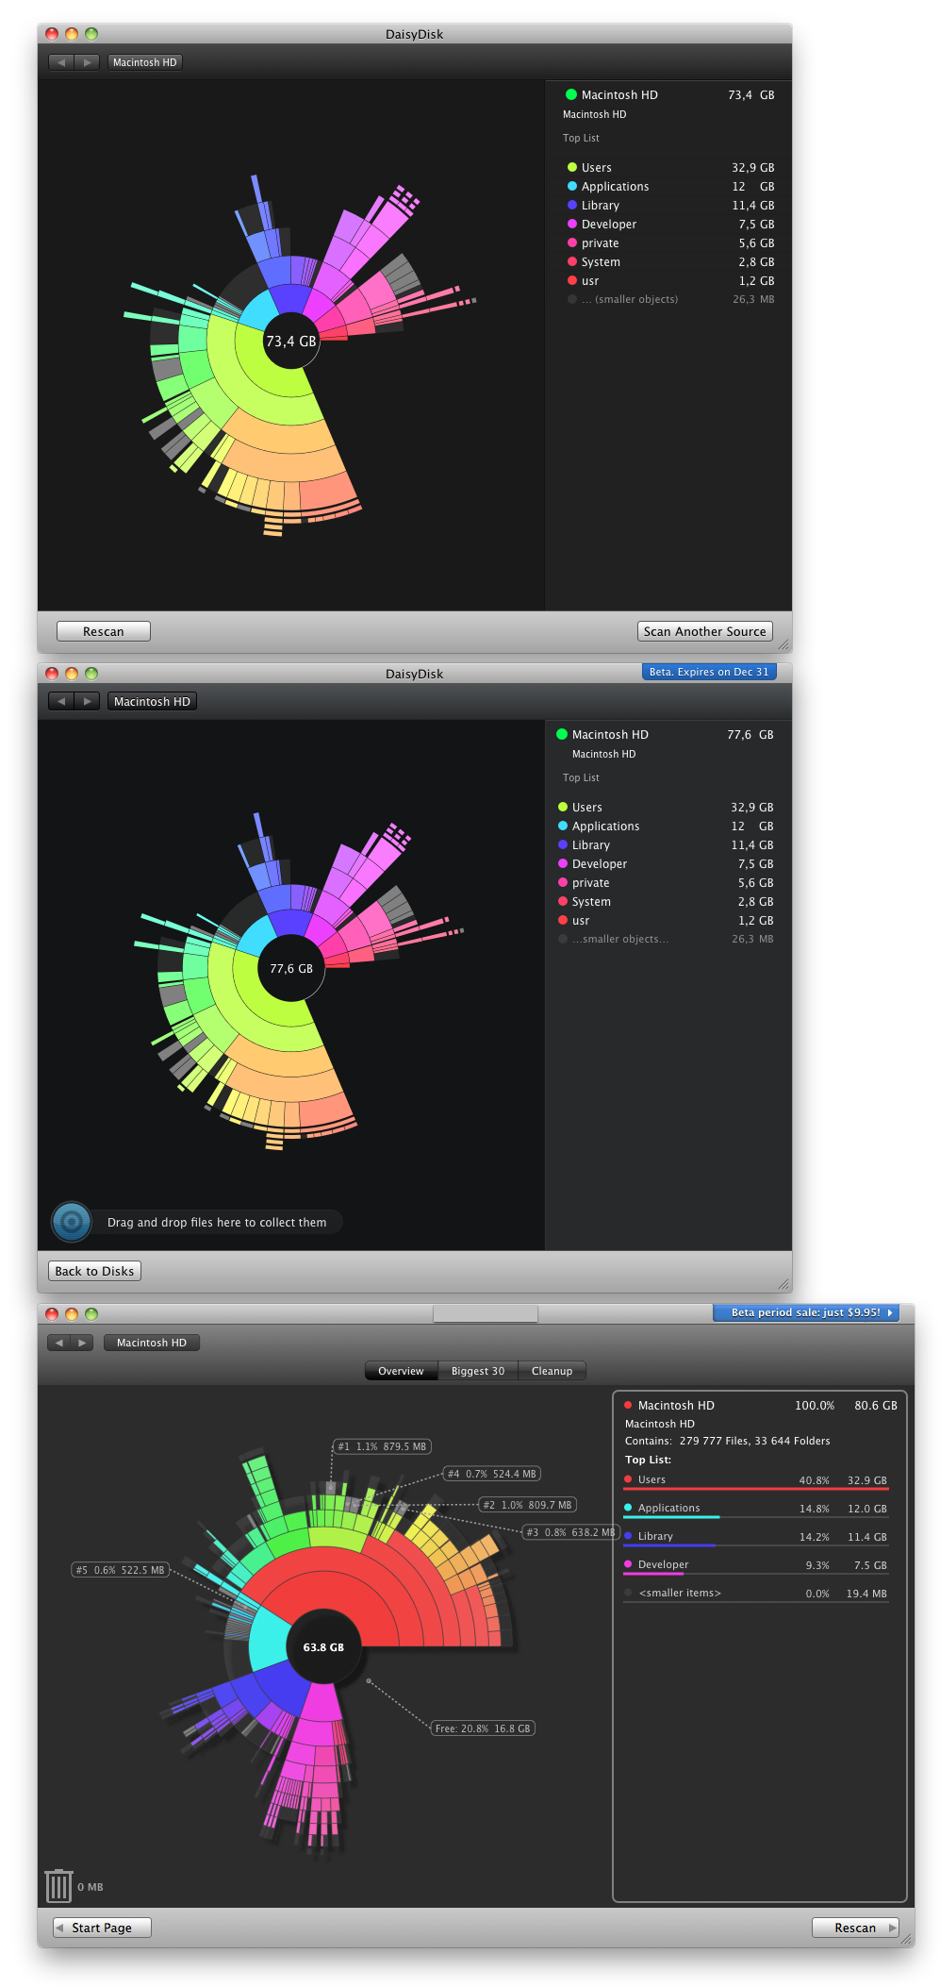Click the back arrow in the top window

61,62
